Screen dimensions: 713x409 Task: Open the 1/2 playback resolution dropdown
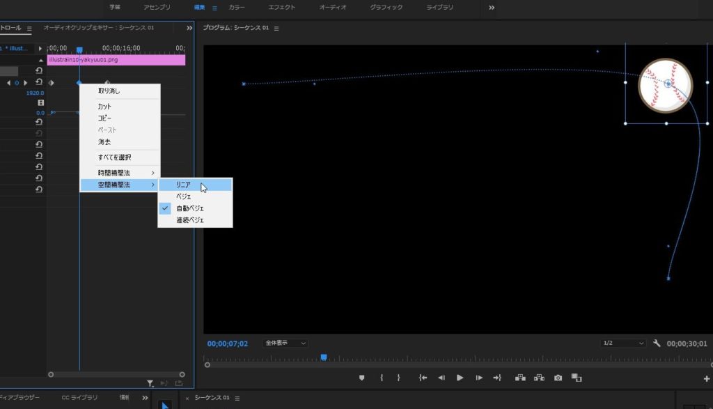(x=623, y=344)
